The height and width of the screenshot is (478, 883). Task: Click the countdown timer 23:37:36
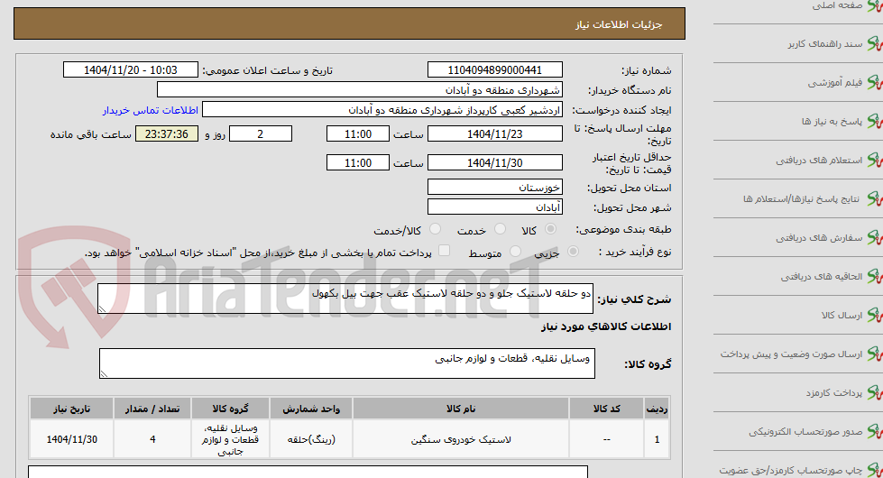click(x=167, y=134)
